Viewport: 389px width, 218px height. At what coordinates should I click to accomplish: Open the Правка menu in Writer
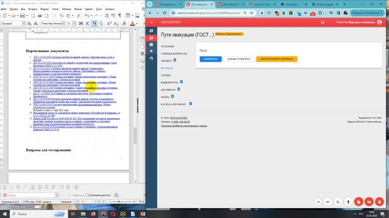13,9
